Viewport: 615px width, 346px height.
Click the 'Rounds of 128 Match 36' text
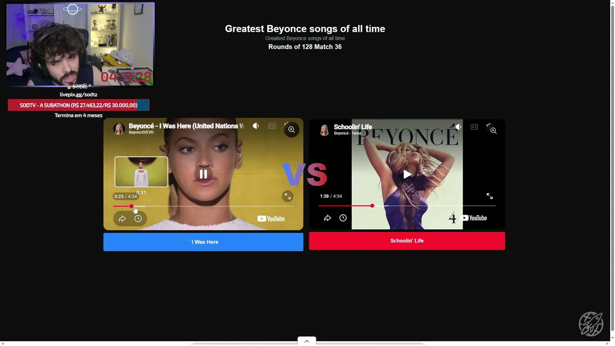(x=305, y=47)
